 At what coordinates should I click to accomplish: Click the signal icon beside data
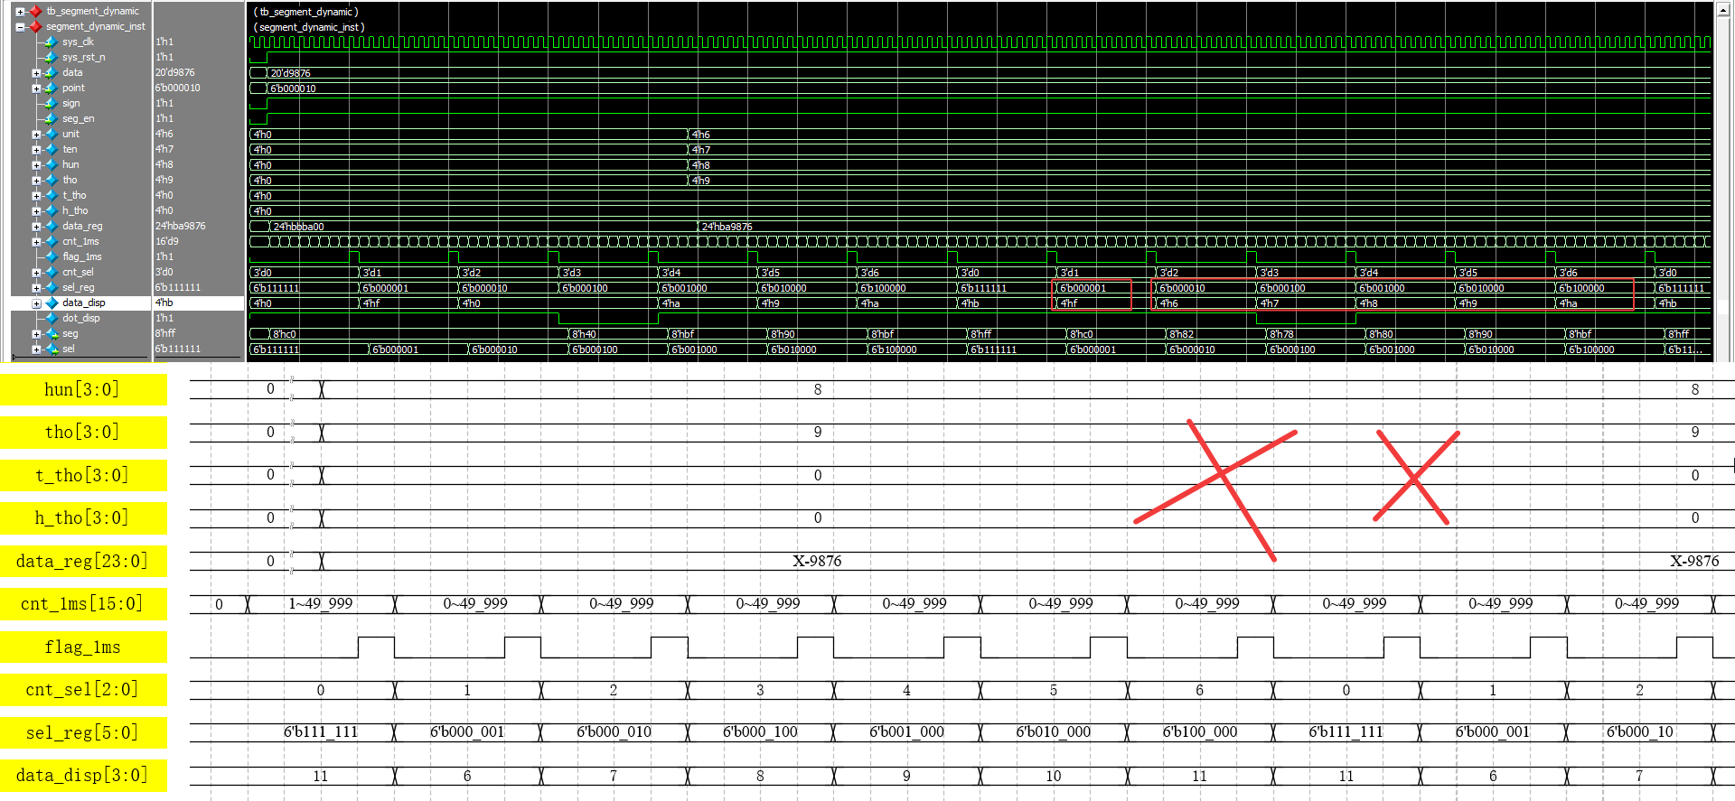click(52, 72)
